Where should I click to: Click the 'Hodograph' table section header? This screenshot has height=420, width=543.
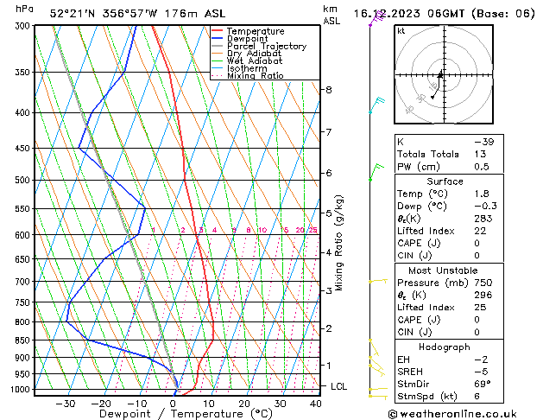pyautogui.click(x=445, y=347)
